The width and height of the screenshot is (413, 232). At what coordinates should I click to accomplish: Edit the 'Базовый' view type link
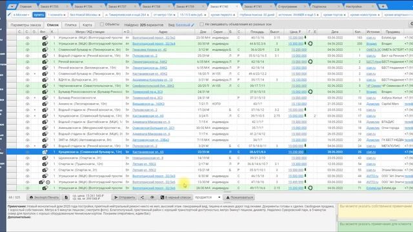pyautogui.click(x=185, y=25)
